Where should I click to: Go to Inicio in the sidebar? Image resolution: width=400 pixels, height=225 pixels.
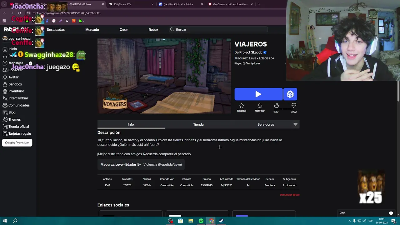coord(10,49)
